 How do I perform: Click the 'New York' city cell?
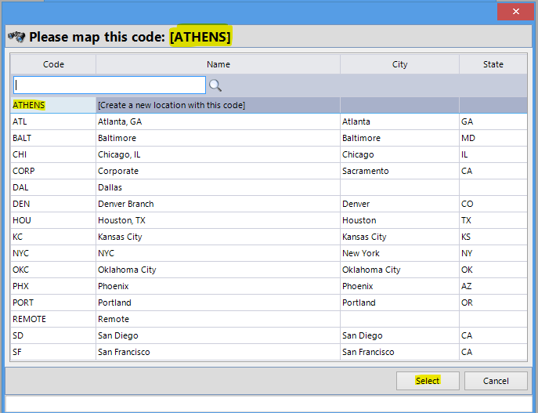399,253
